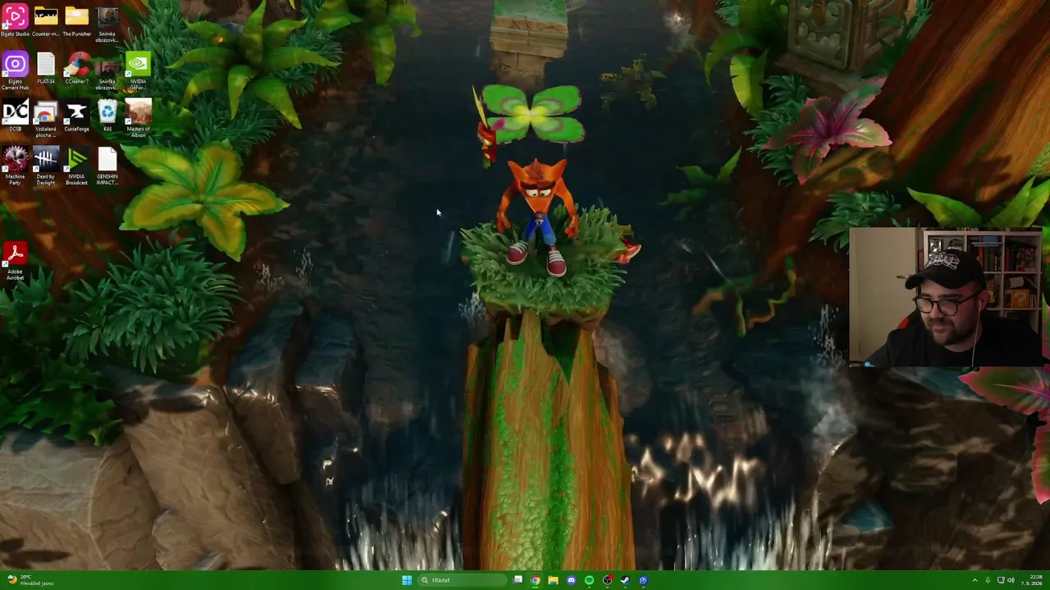
Task: Open the clock and date panel
Action: (x=1031, y=580)
